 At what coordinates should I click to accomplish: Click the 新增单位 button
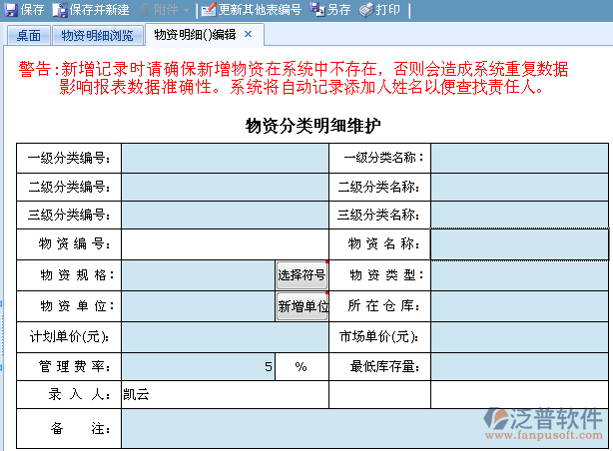[302, 307]
